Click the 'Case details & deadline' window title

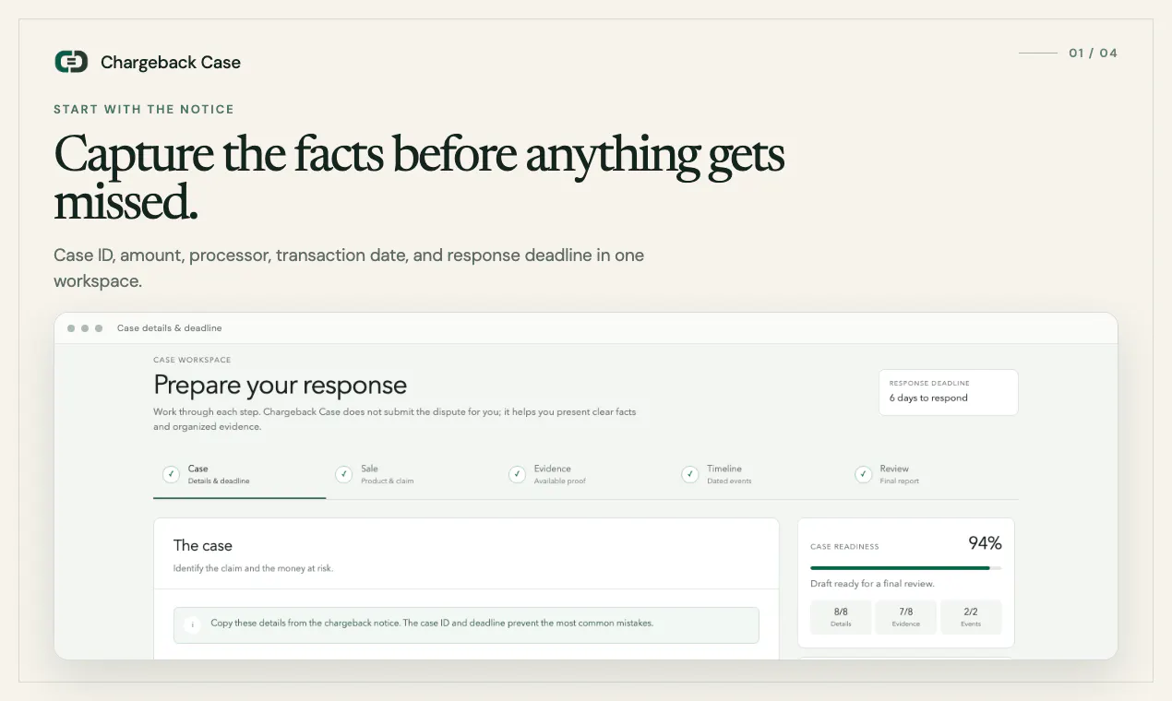(170, 328)
